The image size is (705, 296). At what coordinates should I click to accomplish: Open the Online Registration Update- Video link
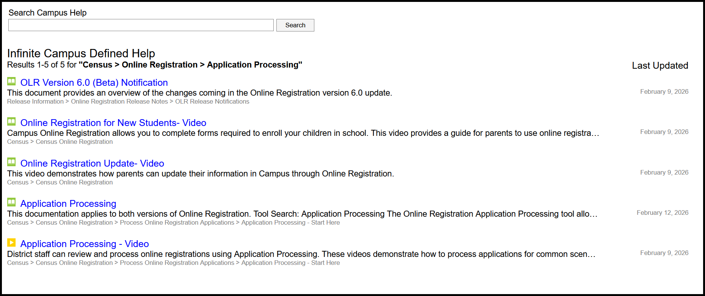92,163
